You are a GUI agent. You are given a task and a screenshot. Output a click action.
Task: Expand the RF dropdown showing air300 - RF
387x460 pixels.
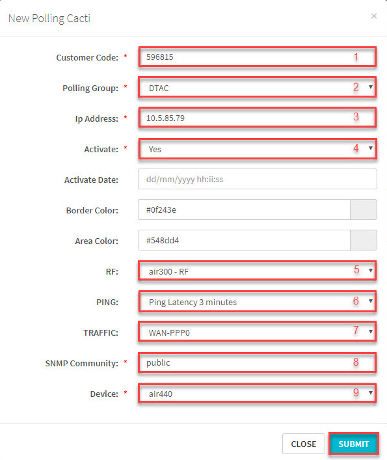pyautogui.click(x=258, y=271)
